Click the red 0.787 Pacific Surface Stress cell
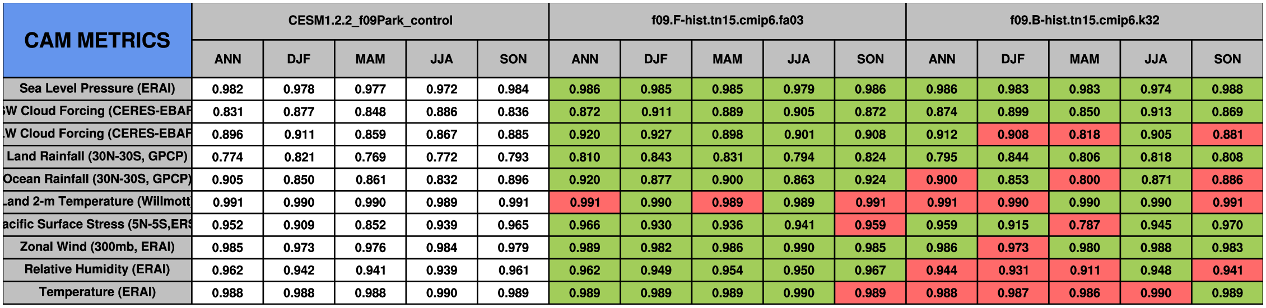This screenshot has width=1266, height=308. click(x=1084, y=225)
